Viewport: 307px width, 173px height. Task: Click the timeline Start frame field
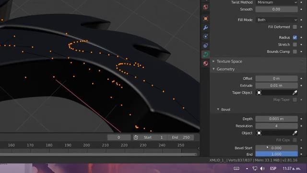pos(153,137)
